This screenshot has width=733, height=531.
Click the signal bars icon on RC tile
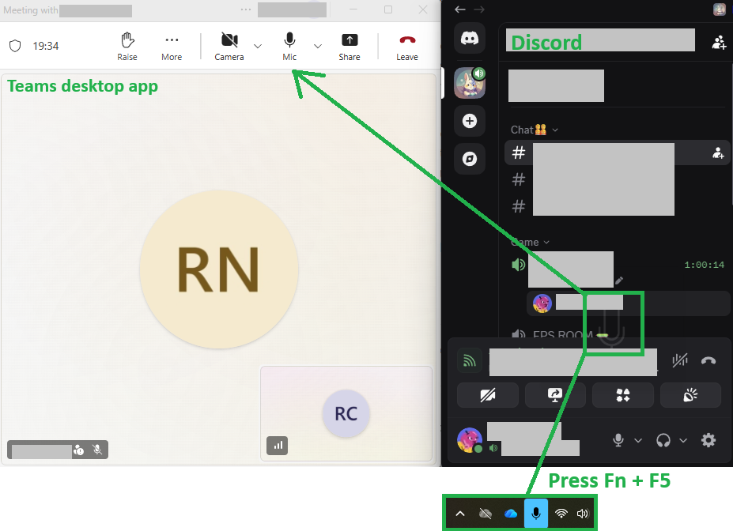click(x=278, y=445)
